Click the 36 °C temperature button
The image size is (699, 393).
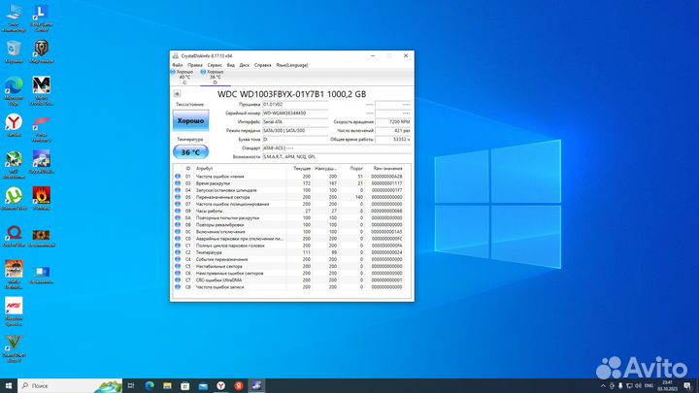pyautogui.click(x=190, y=152)
